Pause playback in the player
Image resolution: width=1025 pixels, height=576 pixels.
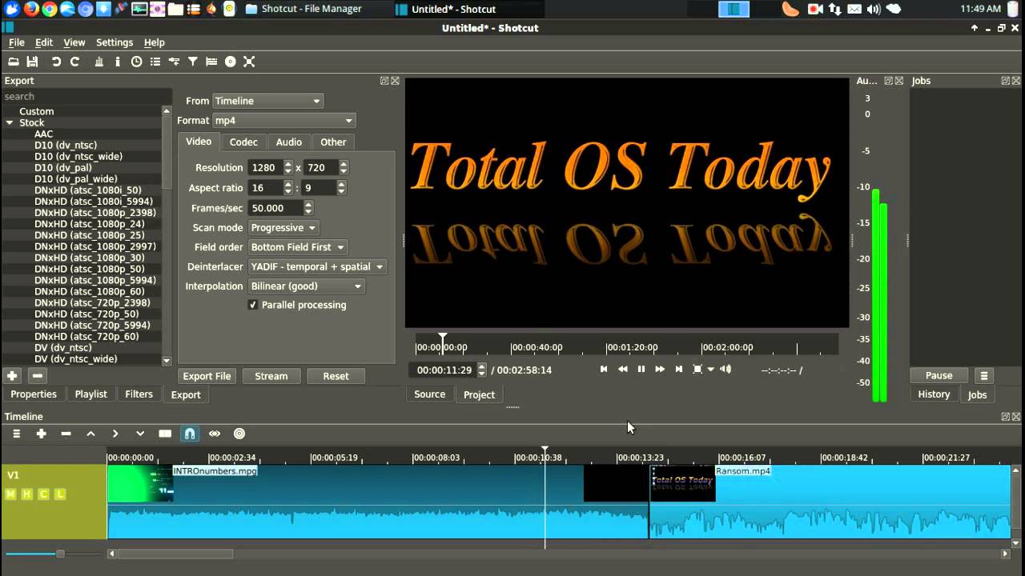pos(641,369)
